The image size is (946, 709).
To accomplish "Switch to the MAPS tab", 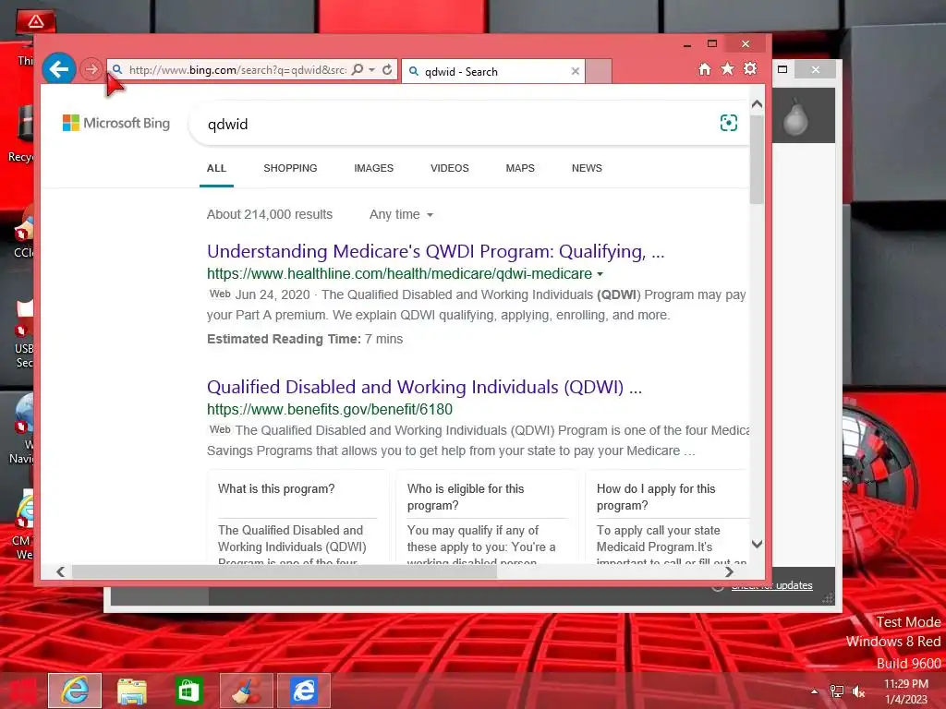I will [x=520, y=168].
